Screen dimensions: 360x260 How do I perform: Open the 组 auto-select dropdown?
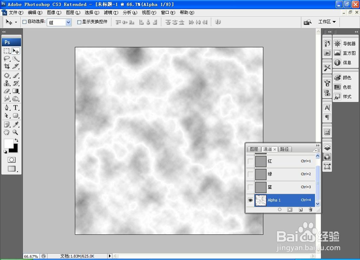[59, 22]
